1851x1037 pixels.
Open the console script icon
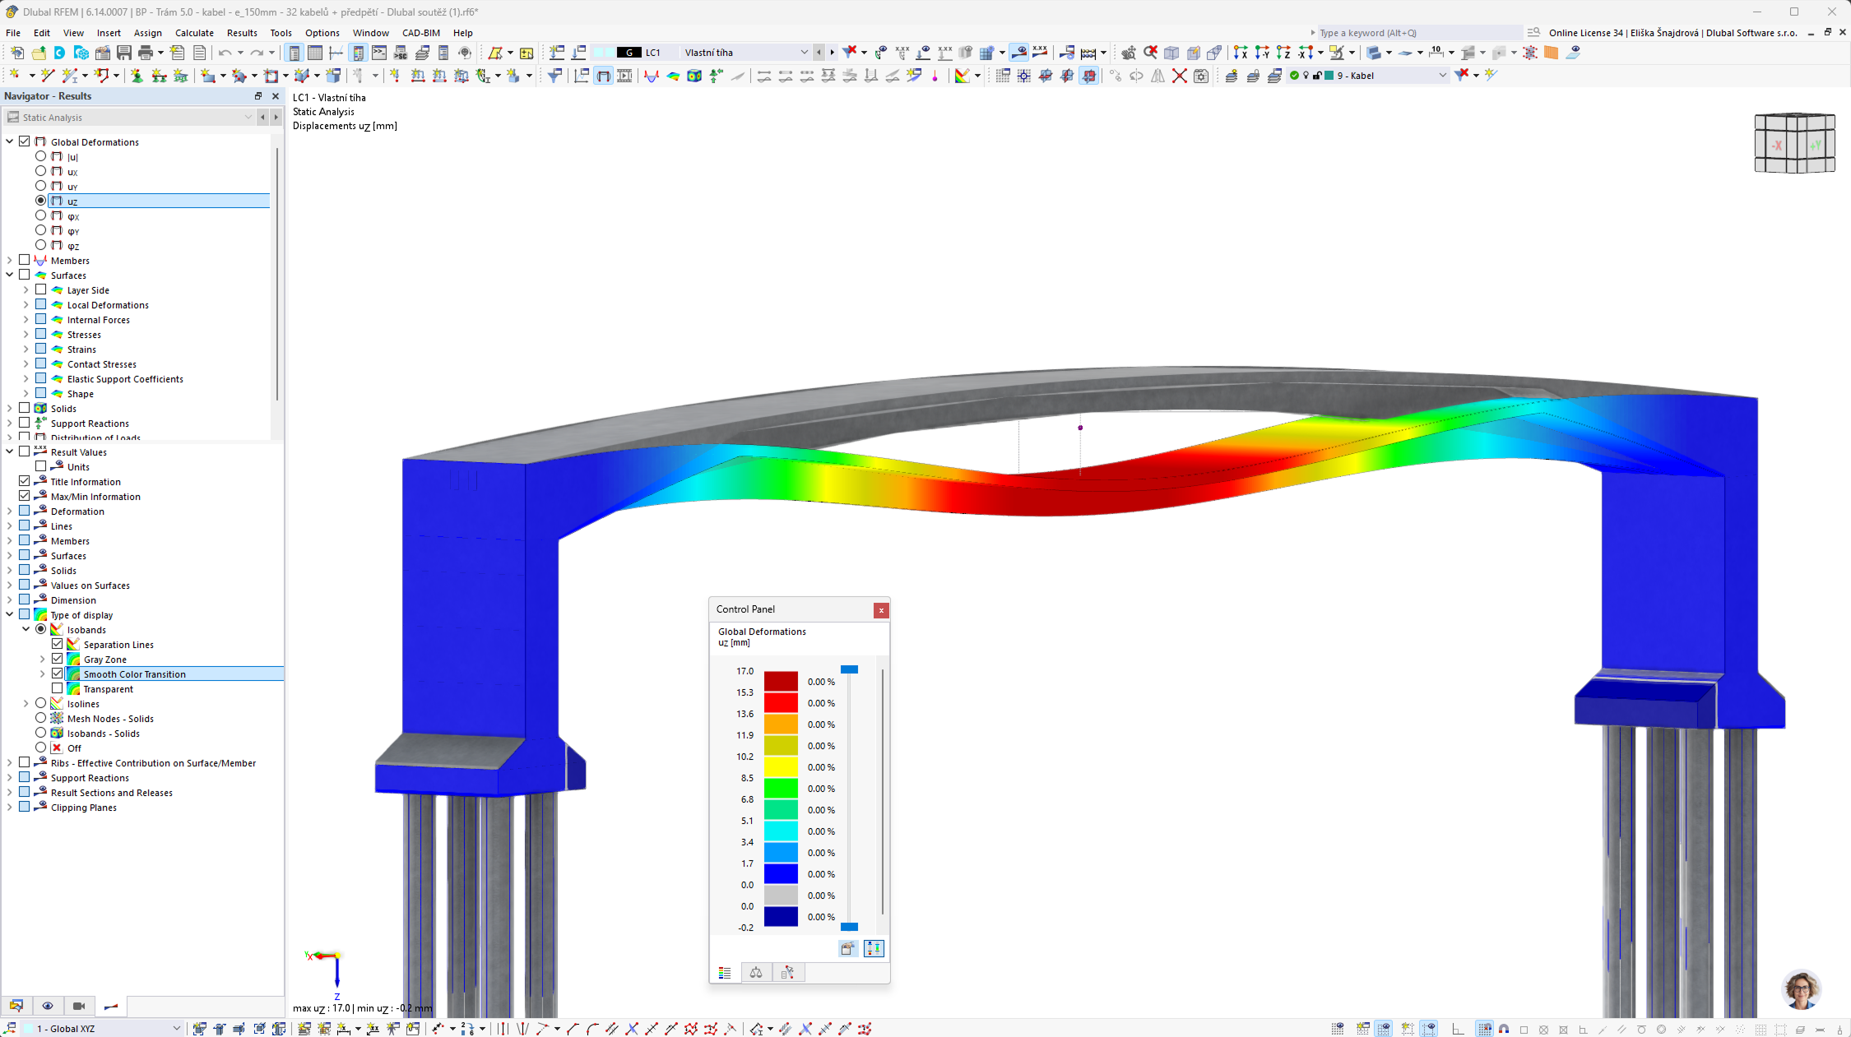click(379, 53)
